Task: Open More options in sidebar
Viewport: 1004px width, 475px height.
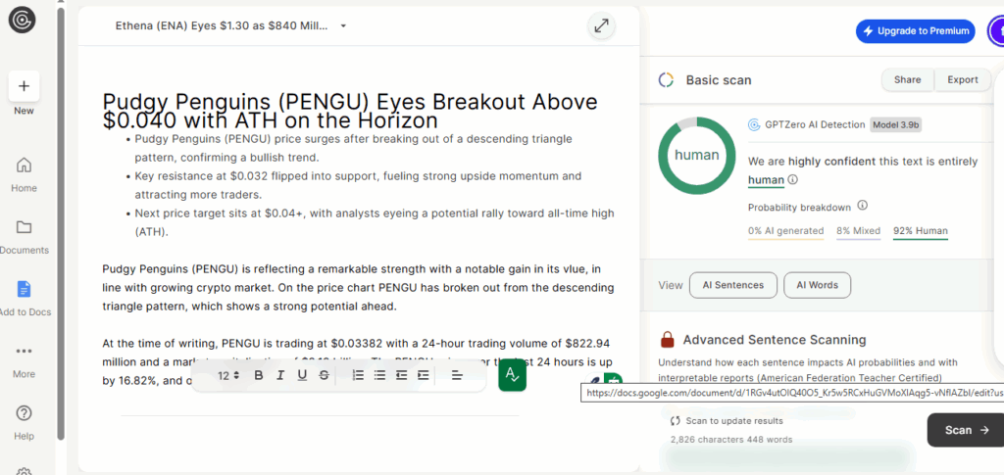Action: pos(24,361)
